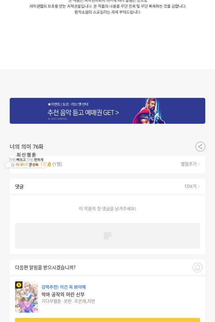Click the gray comment placeholder box
The image size is (215, 322).
point(107,236)
